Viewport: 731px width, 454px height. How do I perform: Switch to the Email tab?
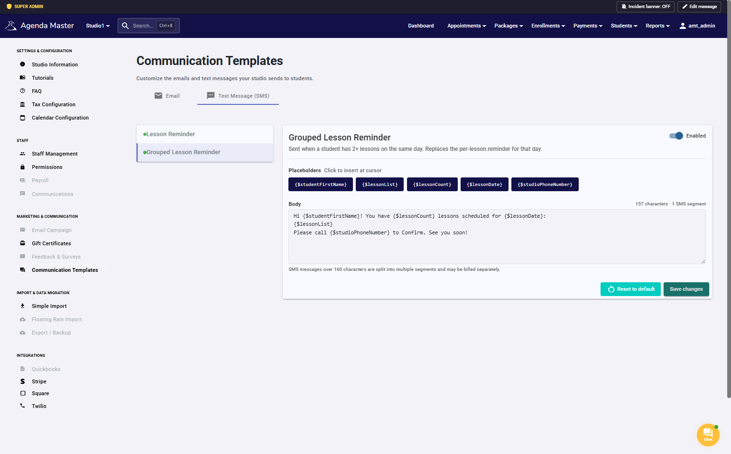(x=167, y=96)
